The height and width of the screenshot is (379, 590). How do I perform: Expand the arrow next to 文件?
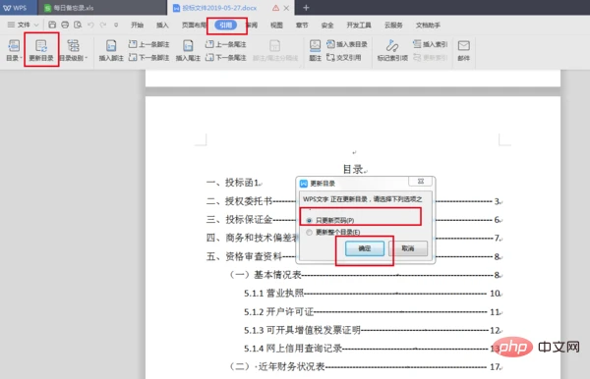coord(36,26)
